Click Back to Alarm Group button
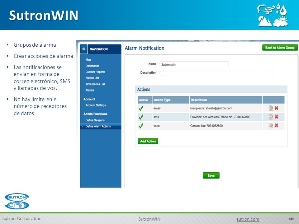 point(280,48)
